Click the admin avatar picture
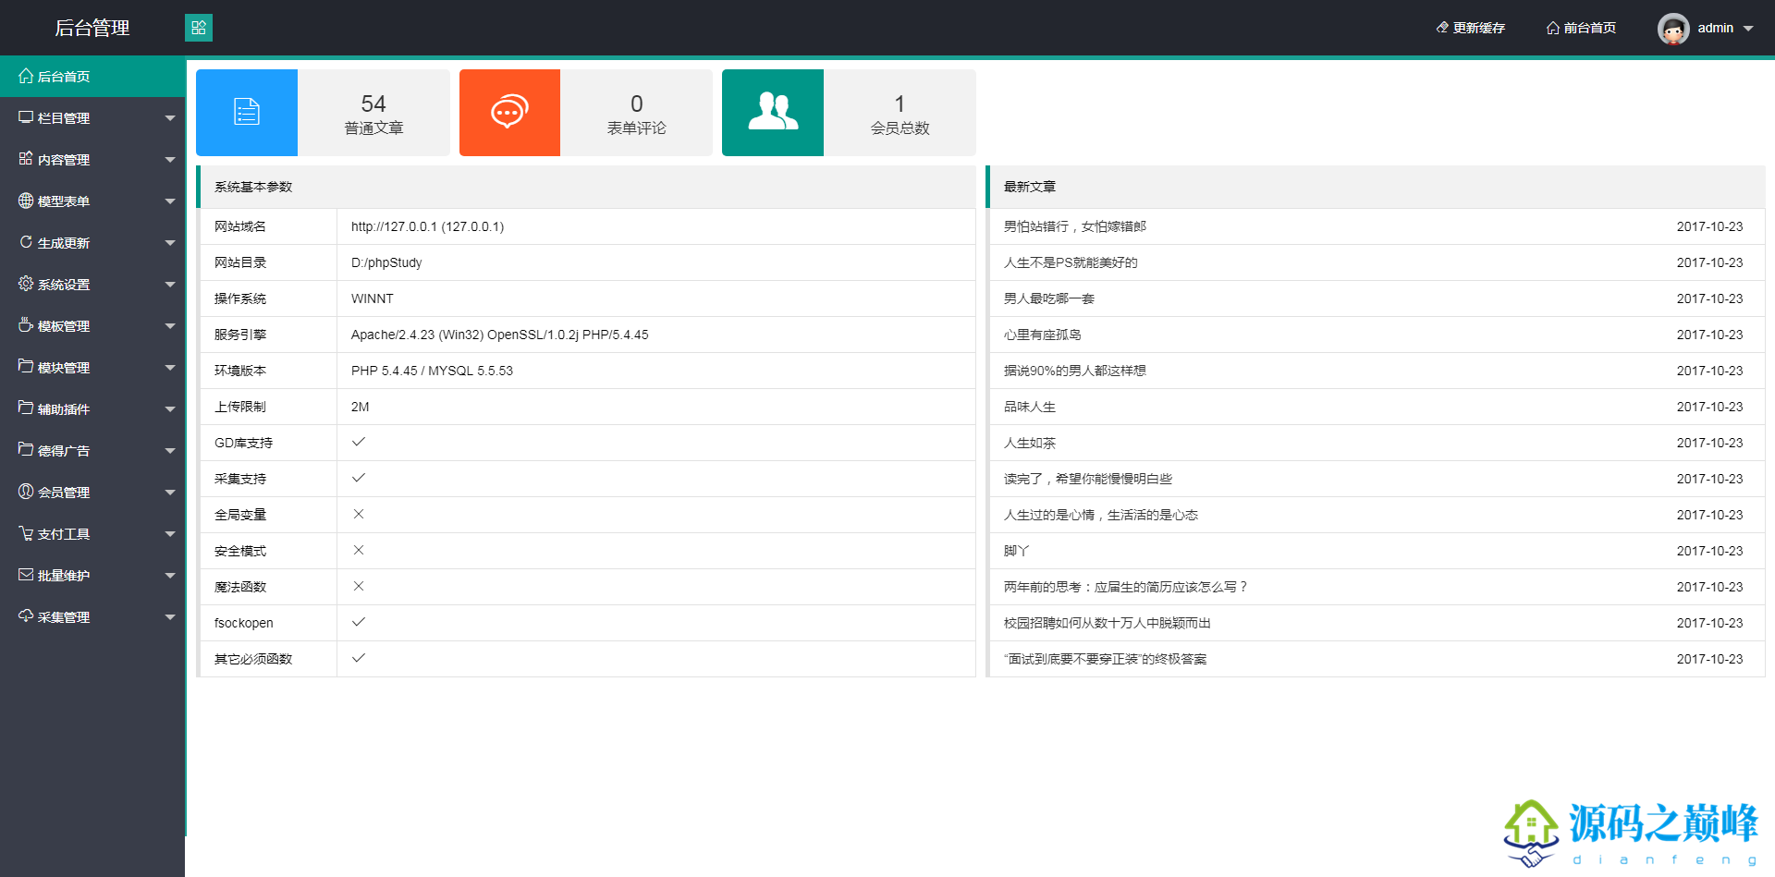 click(x=1673, y=29)
